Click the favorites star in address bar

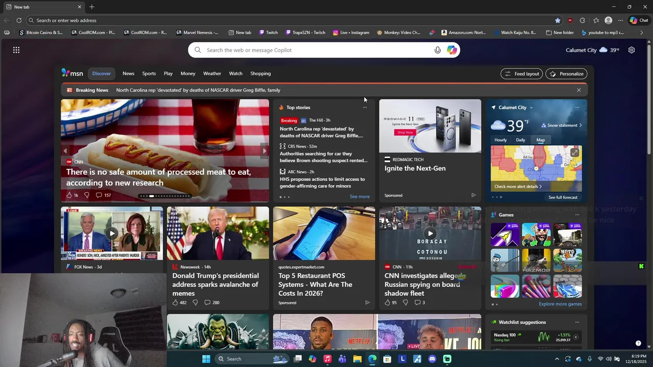click(558, 20)
